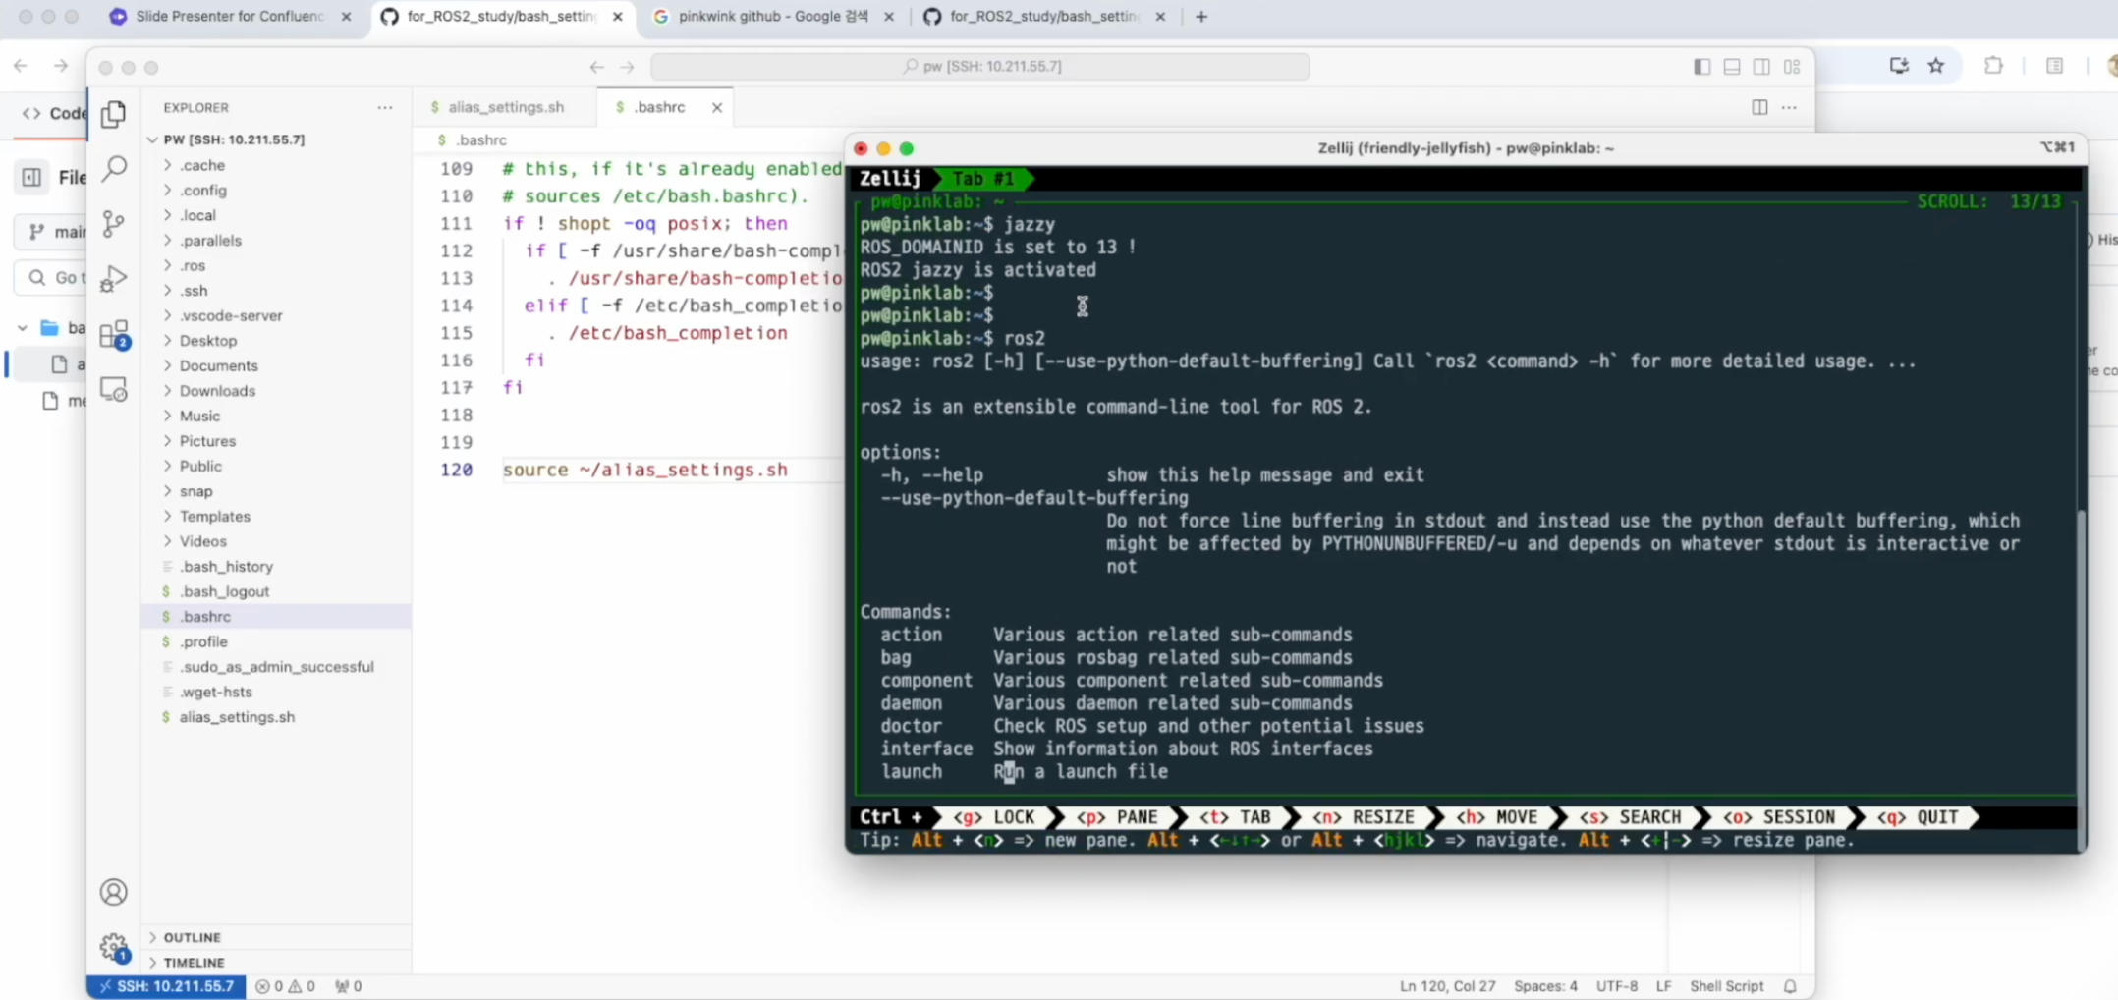Open .bash_logout file in explorer
The image size is (2118, 1000).
[224, 591]
